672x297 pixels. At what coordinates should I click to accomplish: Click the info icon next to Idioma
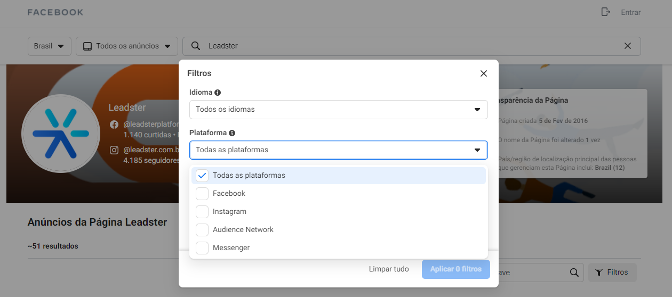click(218, 93)
